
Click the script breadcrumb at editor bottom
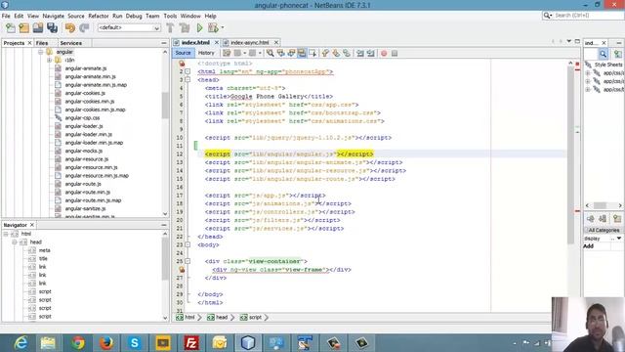(251, 317)
